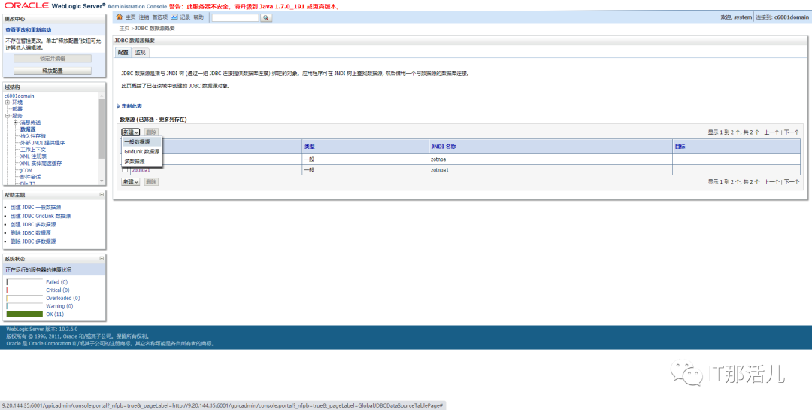Open the 查看更改和重新启动 link
812x410 pixels.
29,30
